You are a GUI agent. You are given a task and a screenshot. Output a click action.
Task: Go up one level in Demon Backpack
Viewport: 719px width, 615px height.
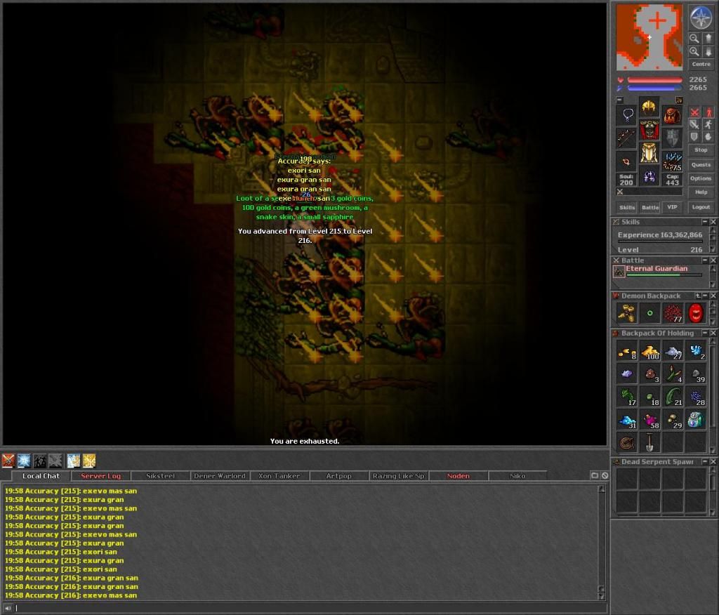[698, 296]
